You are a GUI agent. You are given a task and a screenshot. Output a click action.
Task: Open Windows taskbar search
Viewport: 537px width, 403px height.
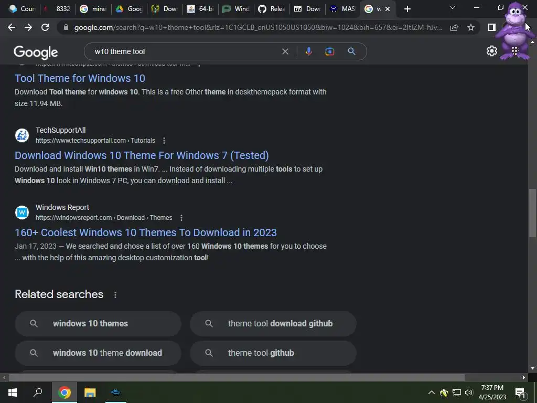(x=38, y=393)
